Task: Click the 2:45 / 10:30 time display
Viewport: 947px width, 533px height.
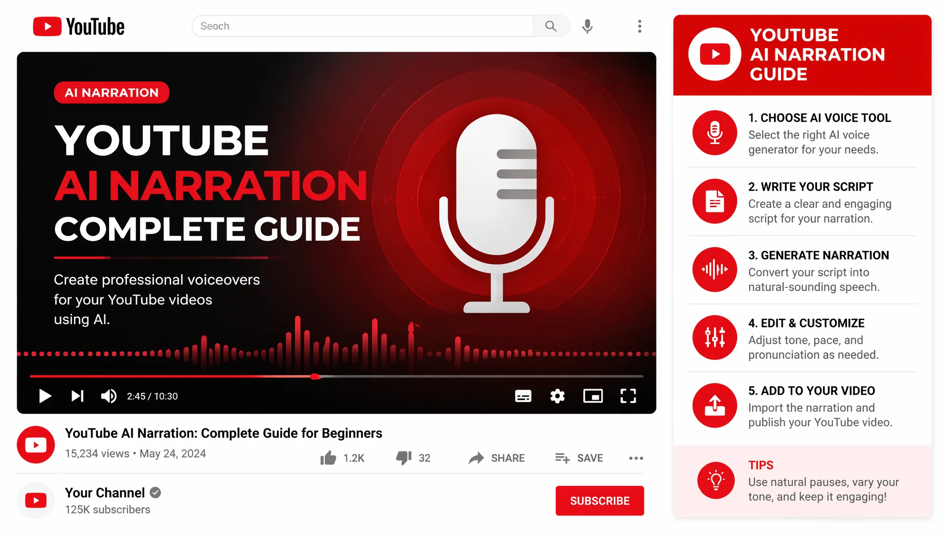Action: [152, 397]
